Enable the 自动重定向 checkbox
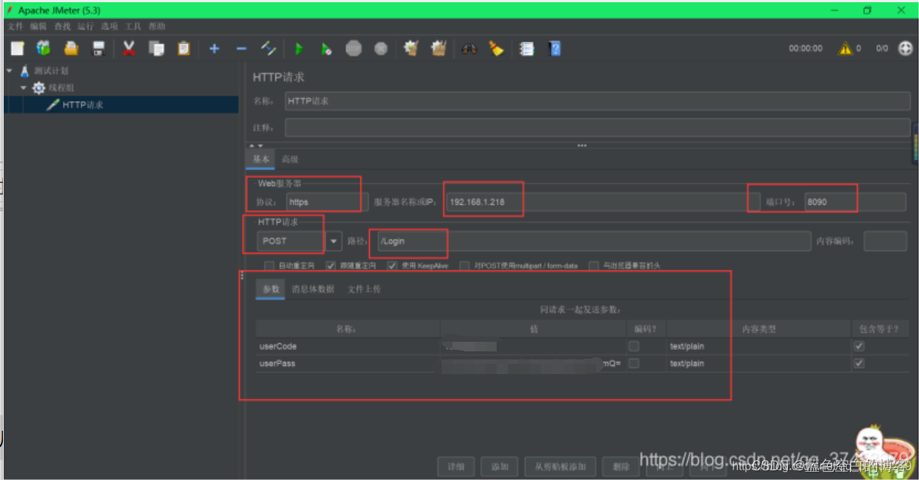Screen dimensions: 919x480 269,265
